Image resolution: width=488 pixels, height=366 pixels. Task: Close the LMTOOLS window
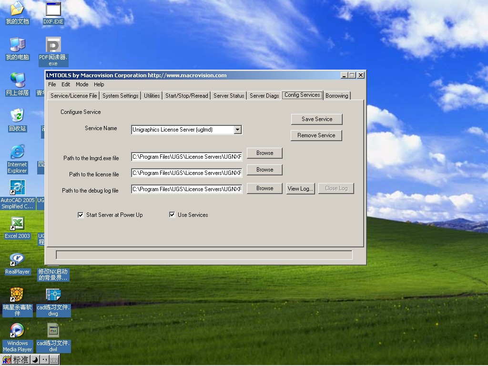pyautogui.click(x=360, y=75)
